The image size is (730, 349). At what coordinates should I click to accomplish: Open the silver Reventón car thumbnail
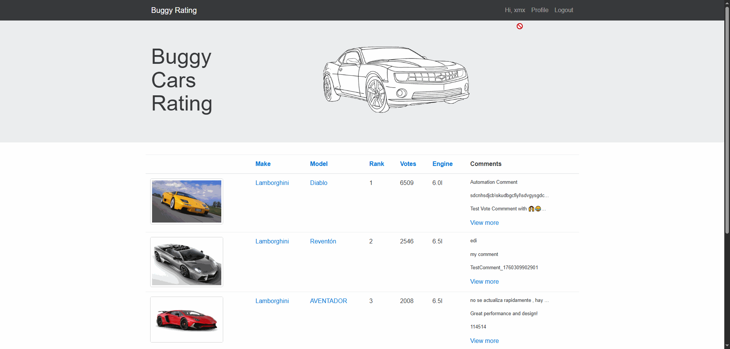187,262
